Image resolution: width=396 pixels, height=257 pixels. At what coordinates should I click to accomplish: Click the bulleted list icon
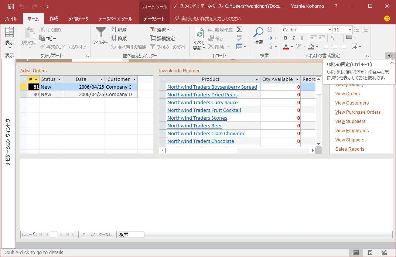pyautogui.click(x=356, y=30)
